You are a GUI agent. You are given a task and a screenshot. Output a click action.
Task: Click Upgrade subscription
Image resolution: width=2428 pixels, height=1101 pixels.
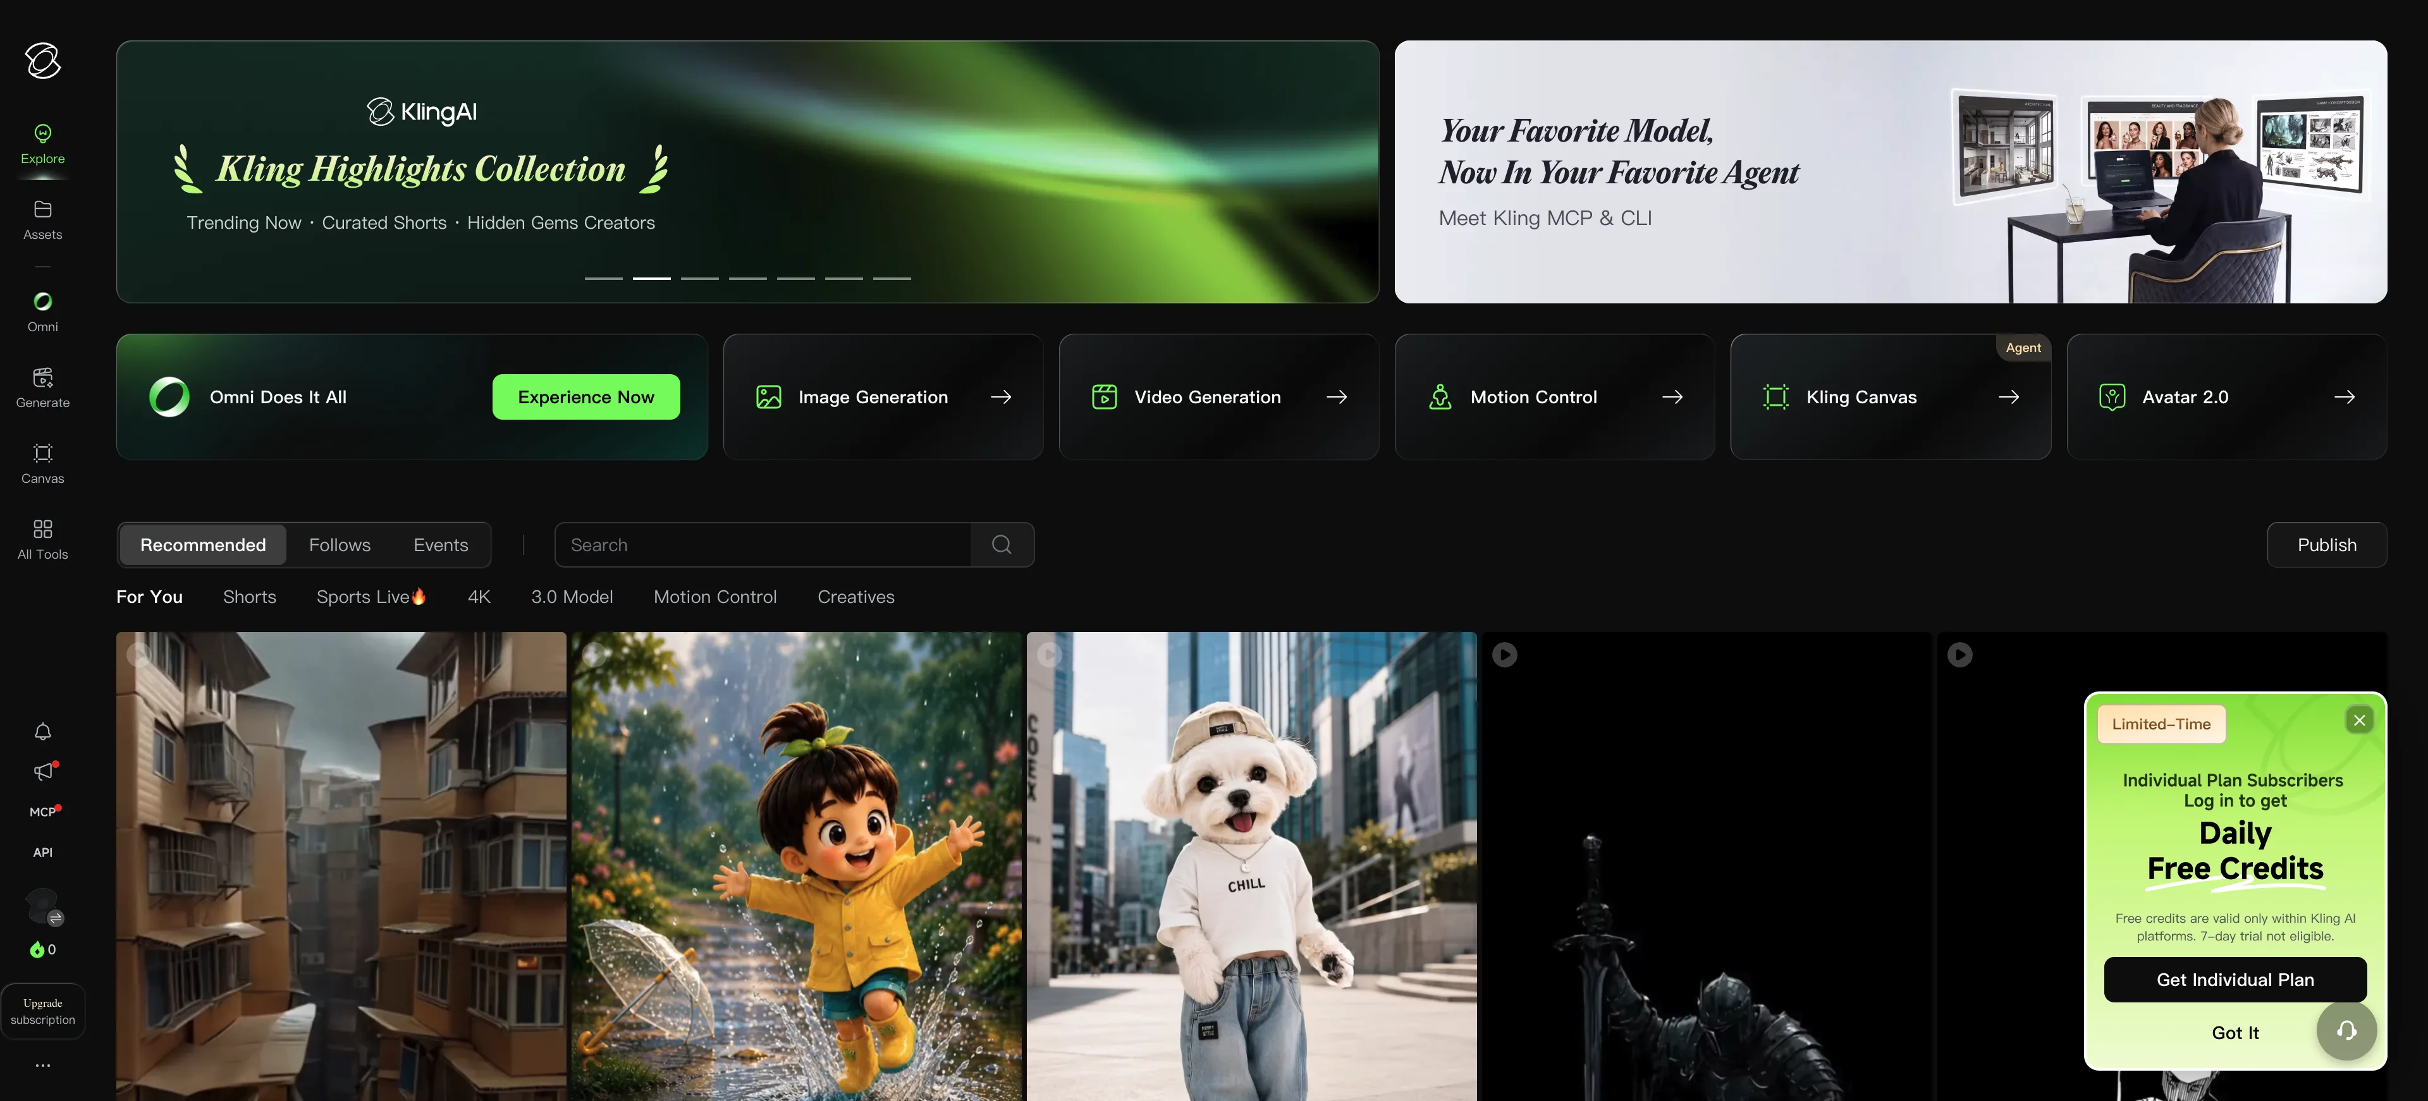click(x=42, y=1011)
